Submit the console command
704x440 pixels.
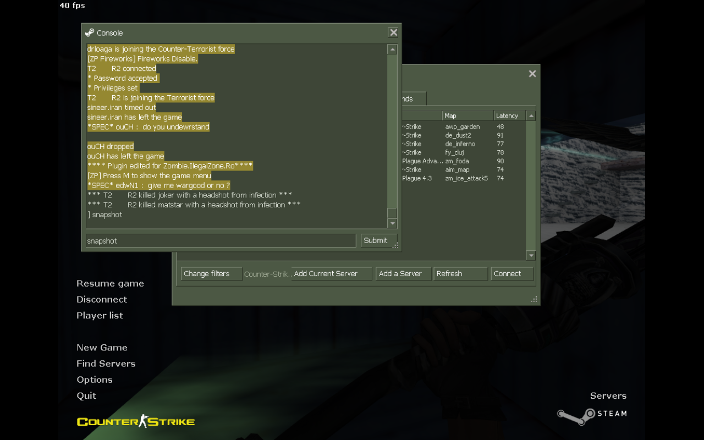coord(379,240)
